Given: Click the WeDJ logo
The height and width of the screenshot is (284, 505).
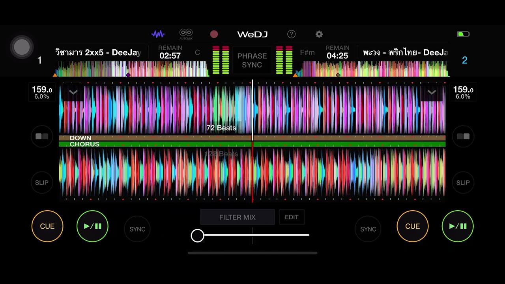Looking at the screenshot, I should coord(252,34).
